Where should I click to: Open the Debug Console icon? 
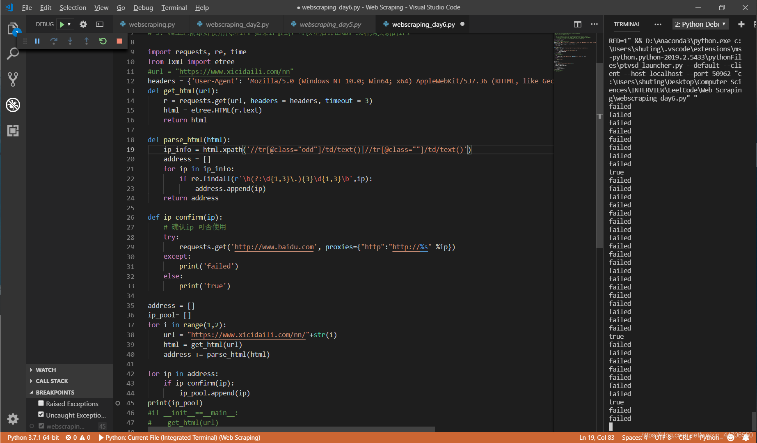(x=100, y=24)
